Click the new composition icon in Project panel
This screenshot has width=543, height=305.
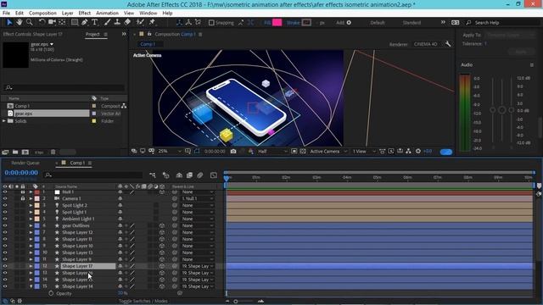[x=25, y=152]
